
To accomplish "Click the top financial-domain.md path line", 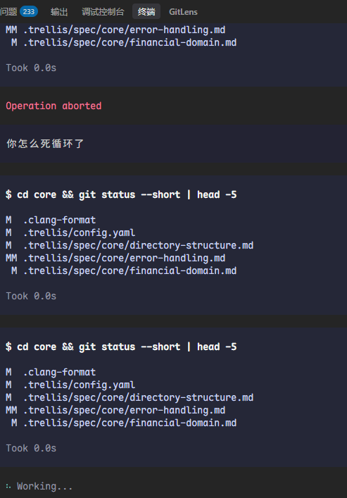I will click(x=124, y=42).
